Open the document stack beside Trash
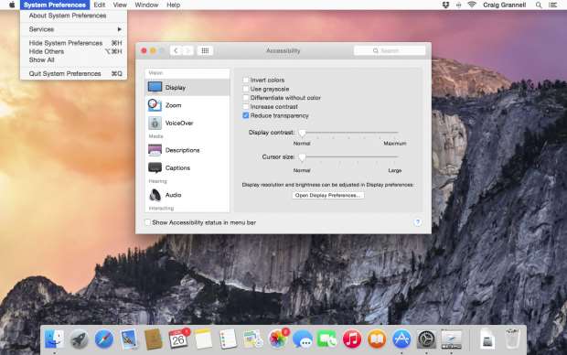The width and height of the screenshot is (567, 355). pyautogui.click(x=487, y=339)
